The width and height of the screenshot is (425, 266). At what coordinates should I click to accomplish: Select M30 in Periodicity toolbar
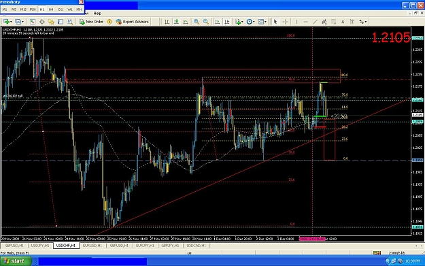point(33,10)
